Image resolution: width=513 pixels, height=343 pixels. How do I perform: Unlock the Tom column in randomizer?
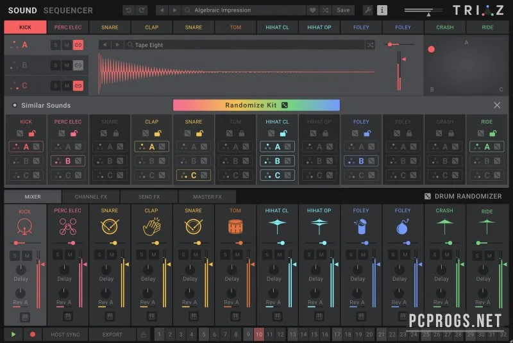click(x=242, y=133)
